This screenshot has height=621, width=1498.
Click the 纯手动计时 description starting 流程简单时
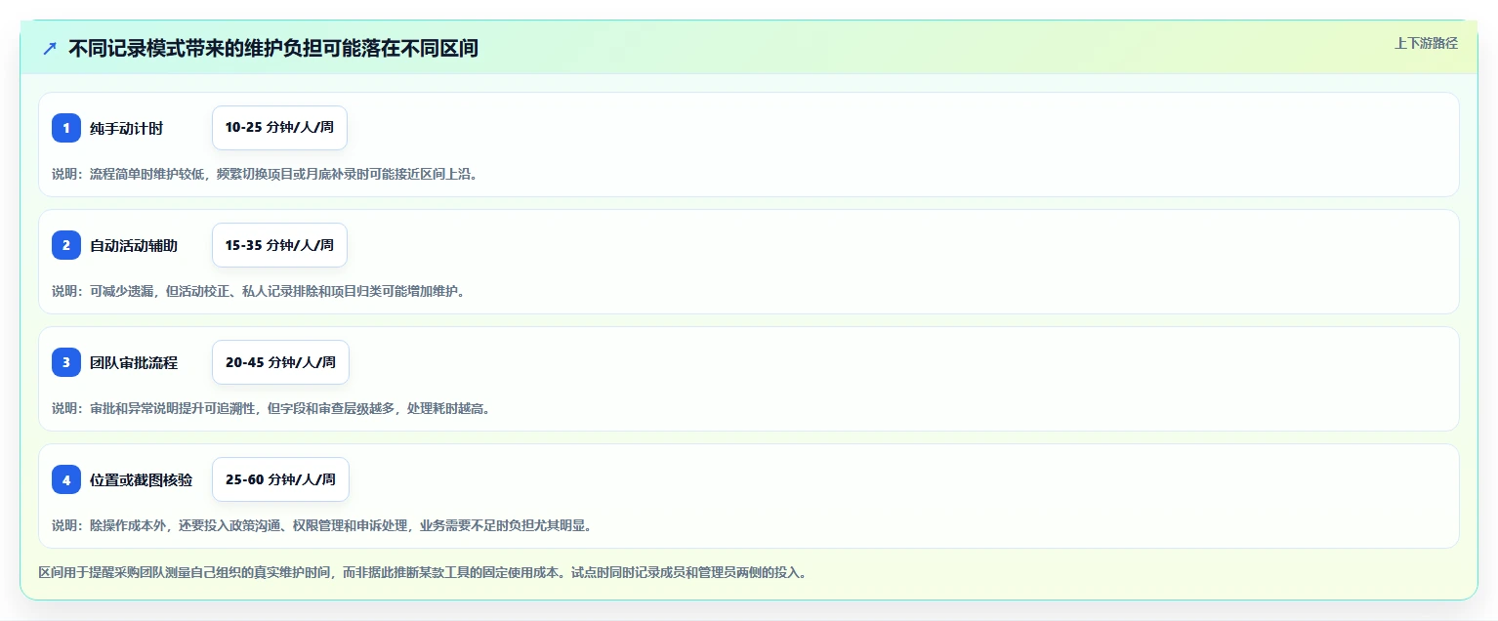click(266, 174)
